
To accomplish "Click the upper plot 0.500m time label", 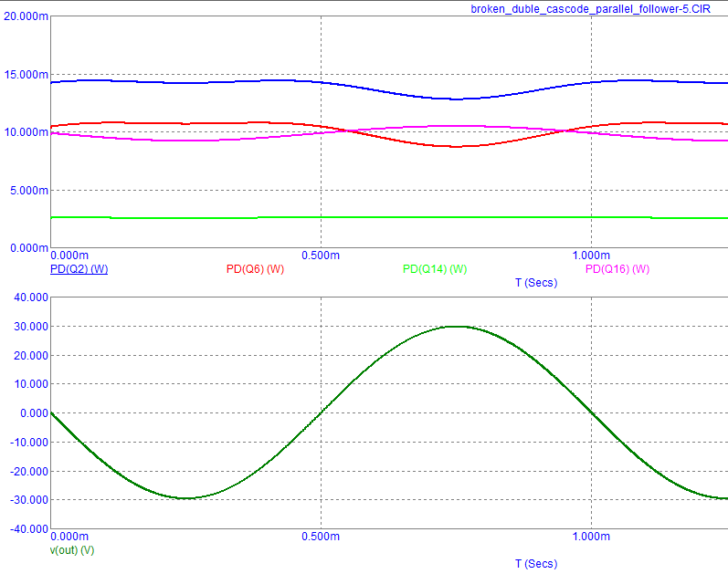I will [x=321, y=256].
